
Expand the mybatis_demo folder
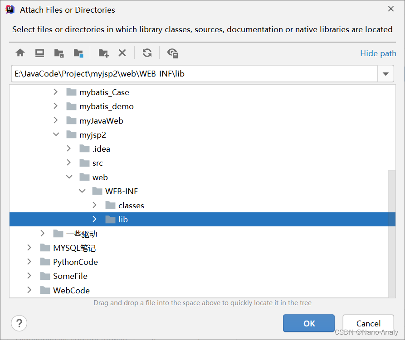[55, 106]
